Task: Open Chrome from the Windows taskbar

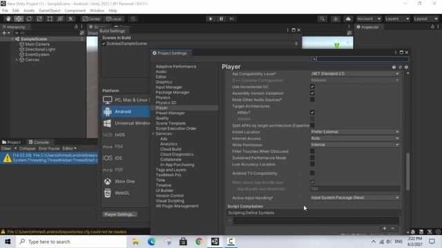Action: pyautogui.click(x=199, y=242)
